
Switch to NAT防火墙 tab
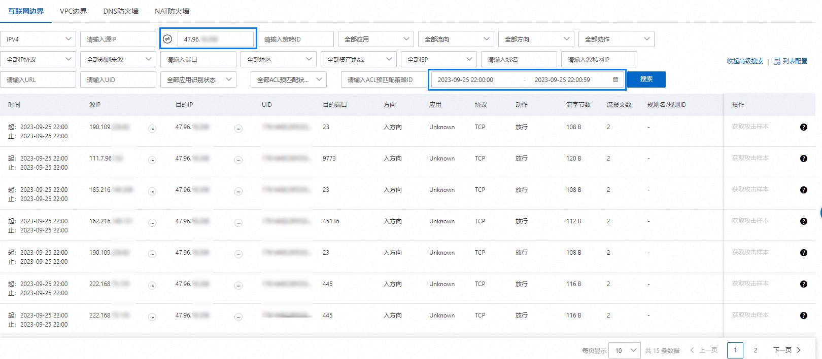[172, 11]
